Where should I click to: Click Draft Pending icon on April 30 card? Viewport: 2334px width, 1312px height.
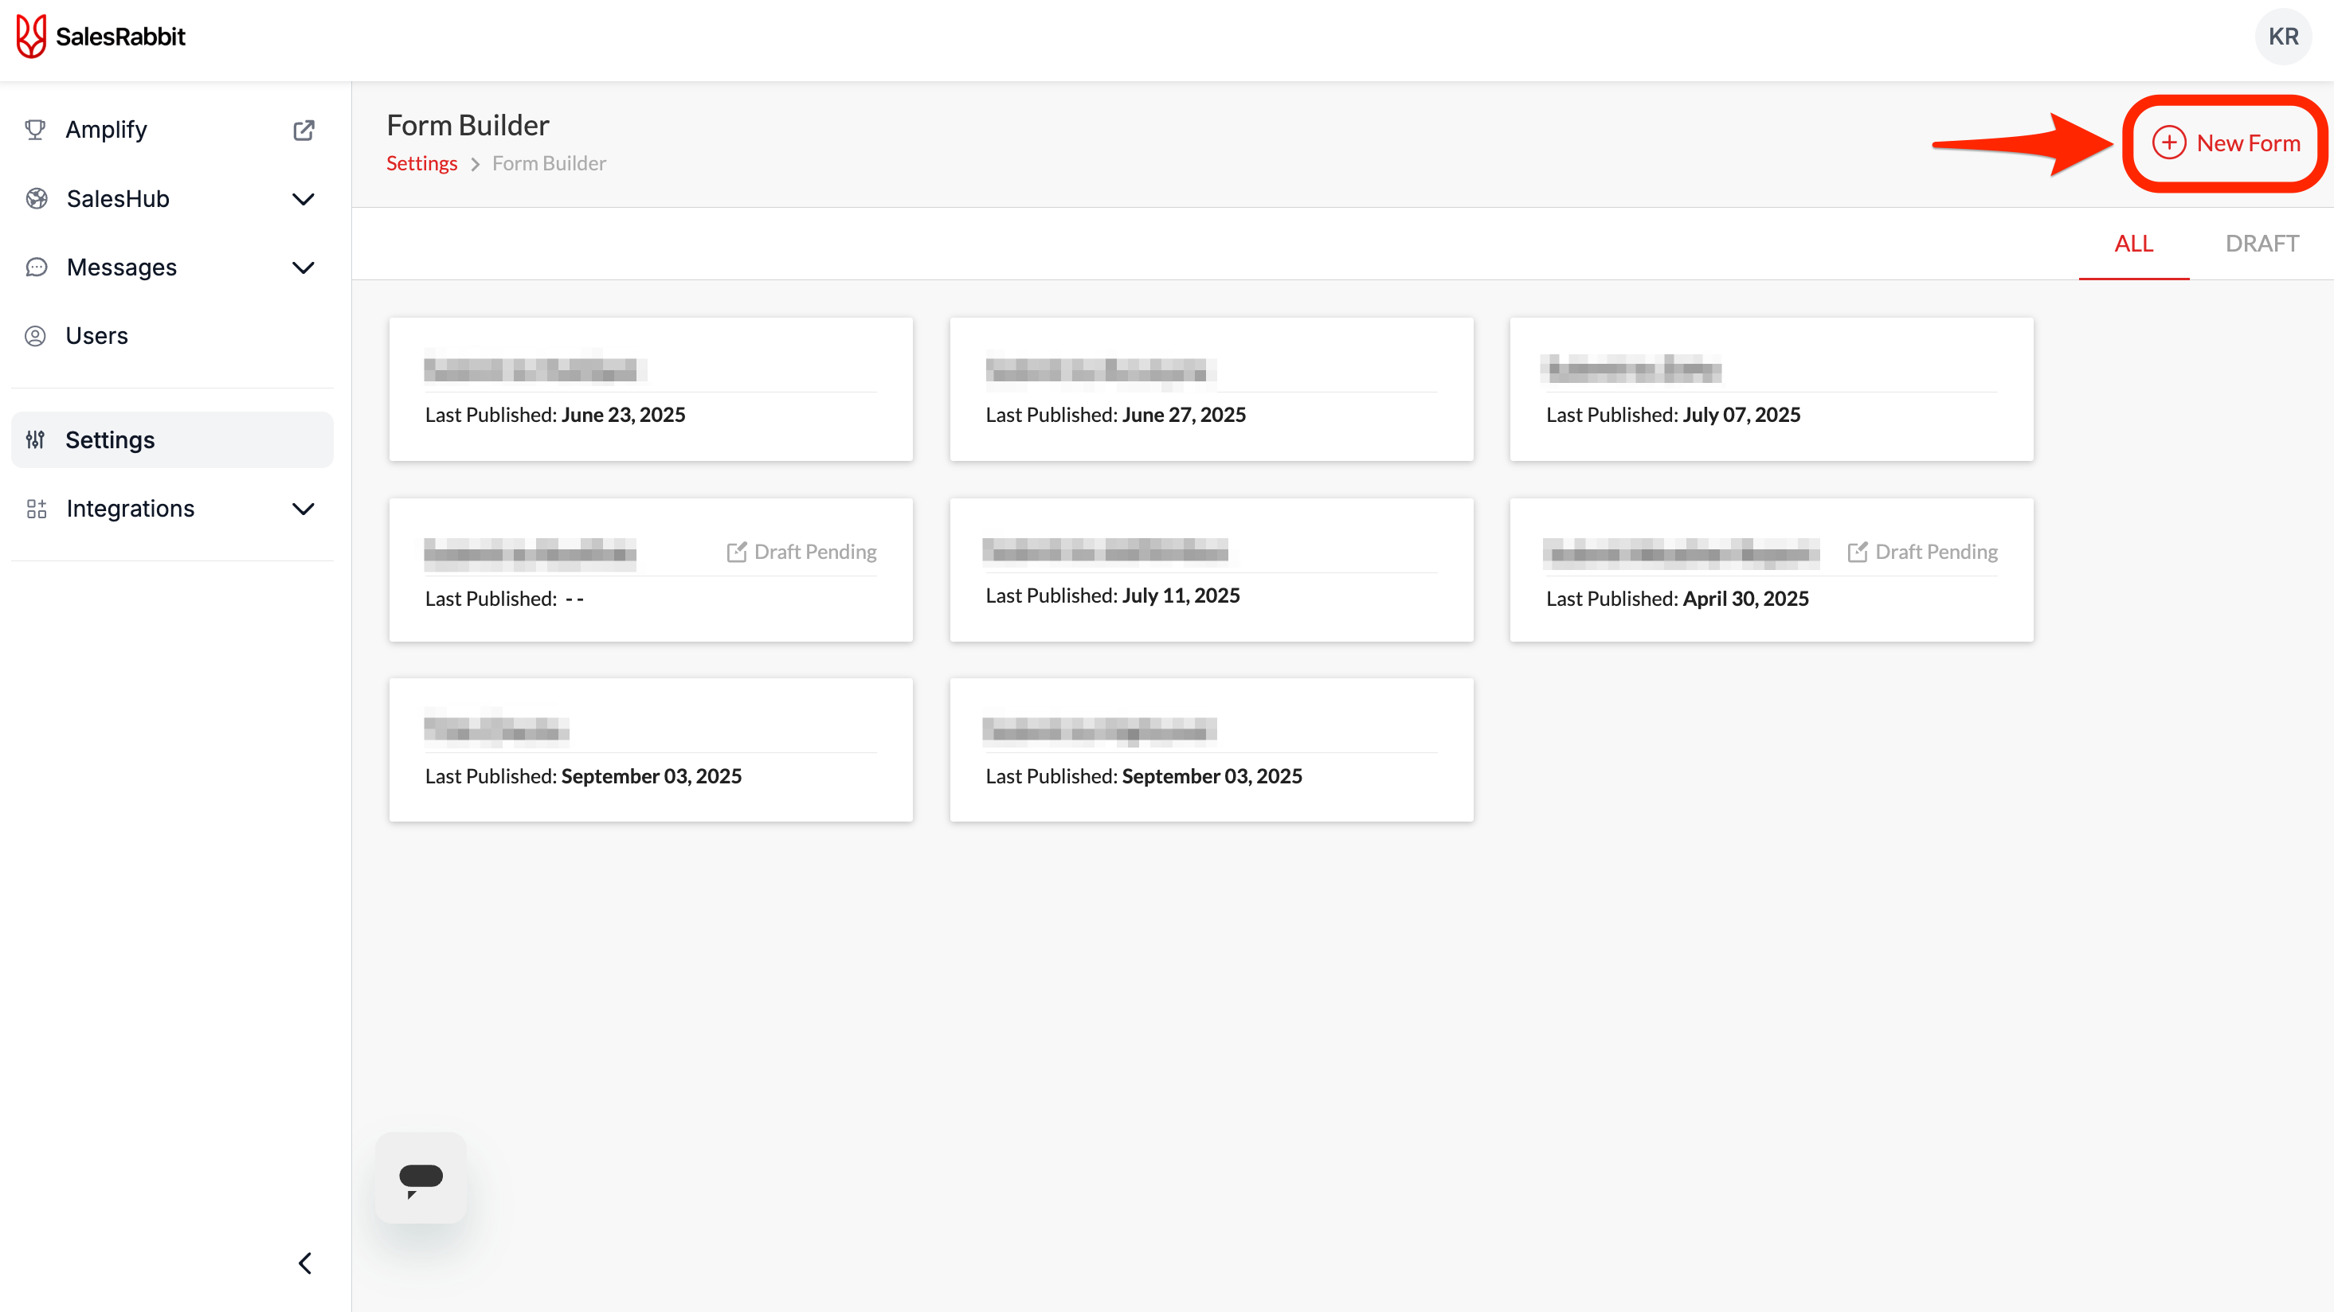tap(1858, 552)
